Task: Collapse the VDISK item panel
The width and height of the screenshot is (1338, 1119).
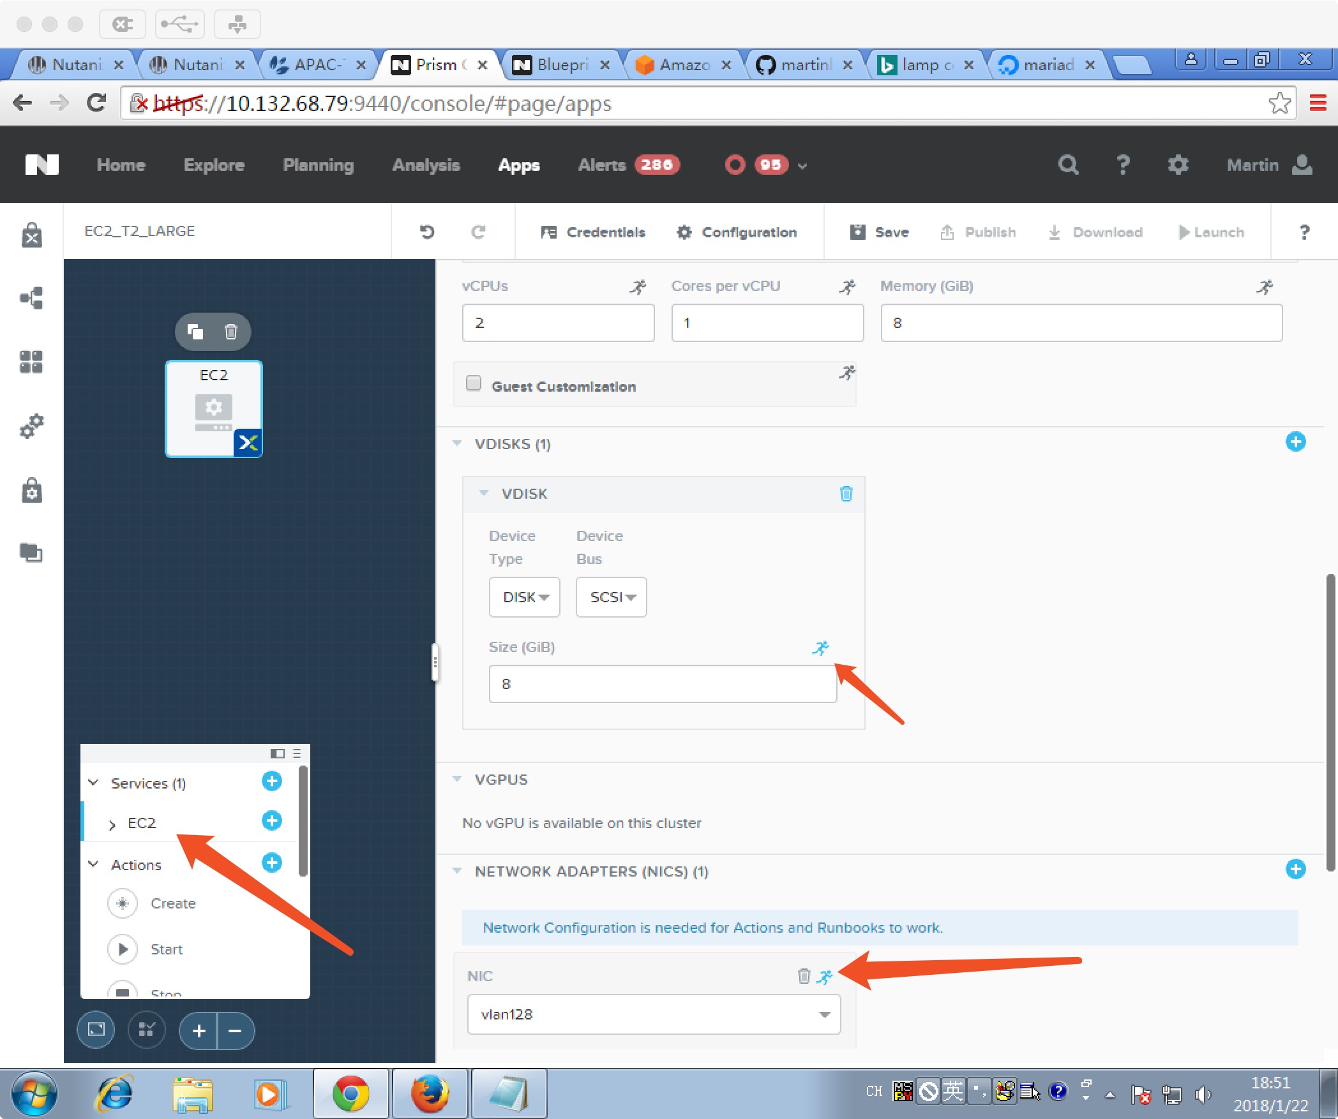Action: click(x=484, y=493)
